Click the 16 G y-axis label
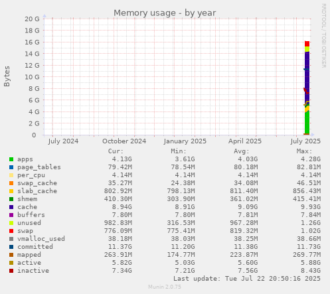The image size is (330, 294). click(x=32, y=42)
